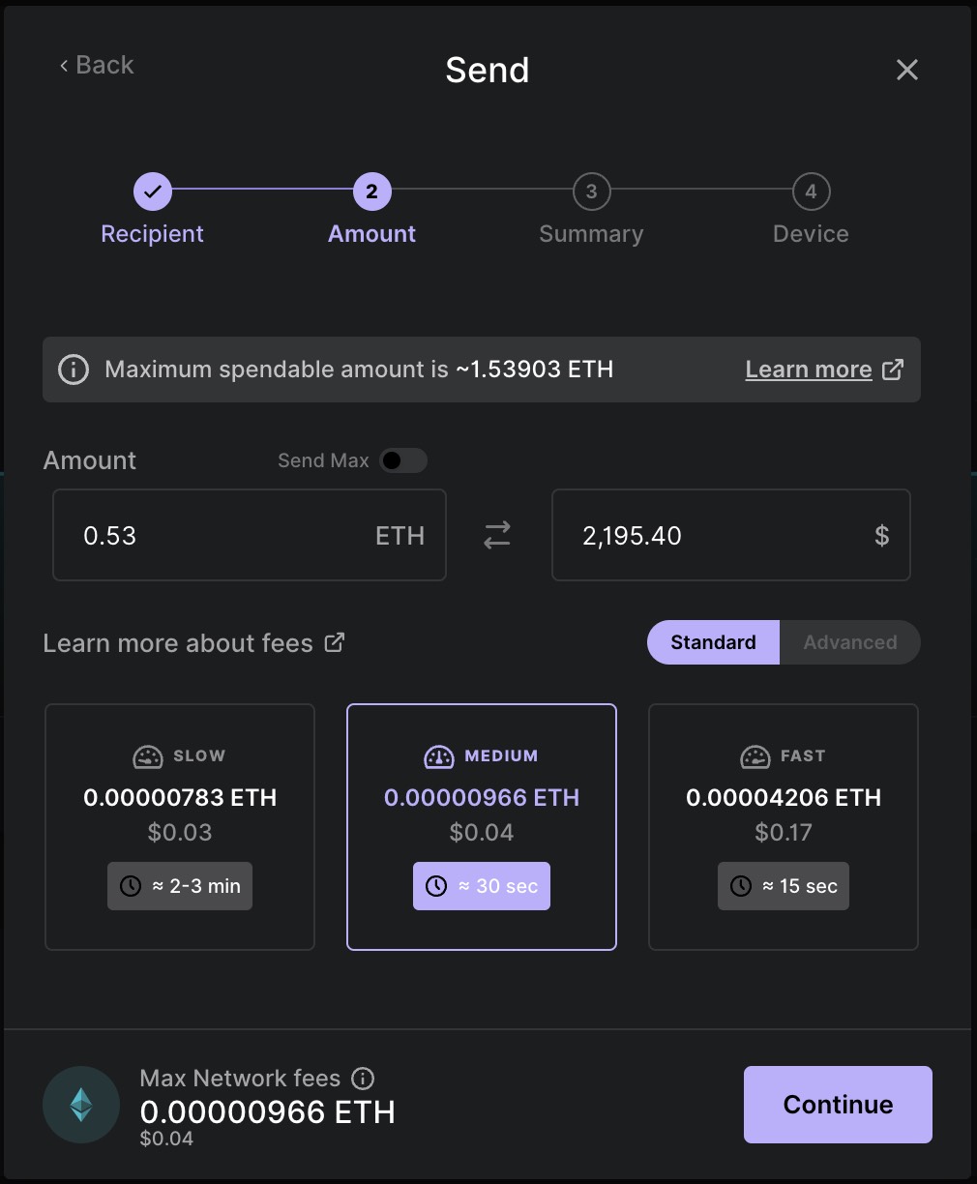Click the info icon beside Max Network fees
Image resolution: width=977 pixels, height=1184 pixels.
(x=363, y=1079)
